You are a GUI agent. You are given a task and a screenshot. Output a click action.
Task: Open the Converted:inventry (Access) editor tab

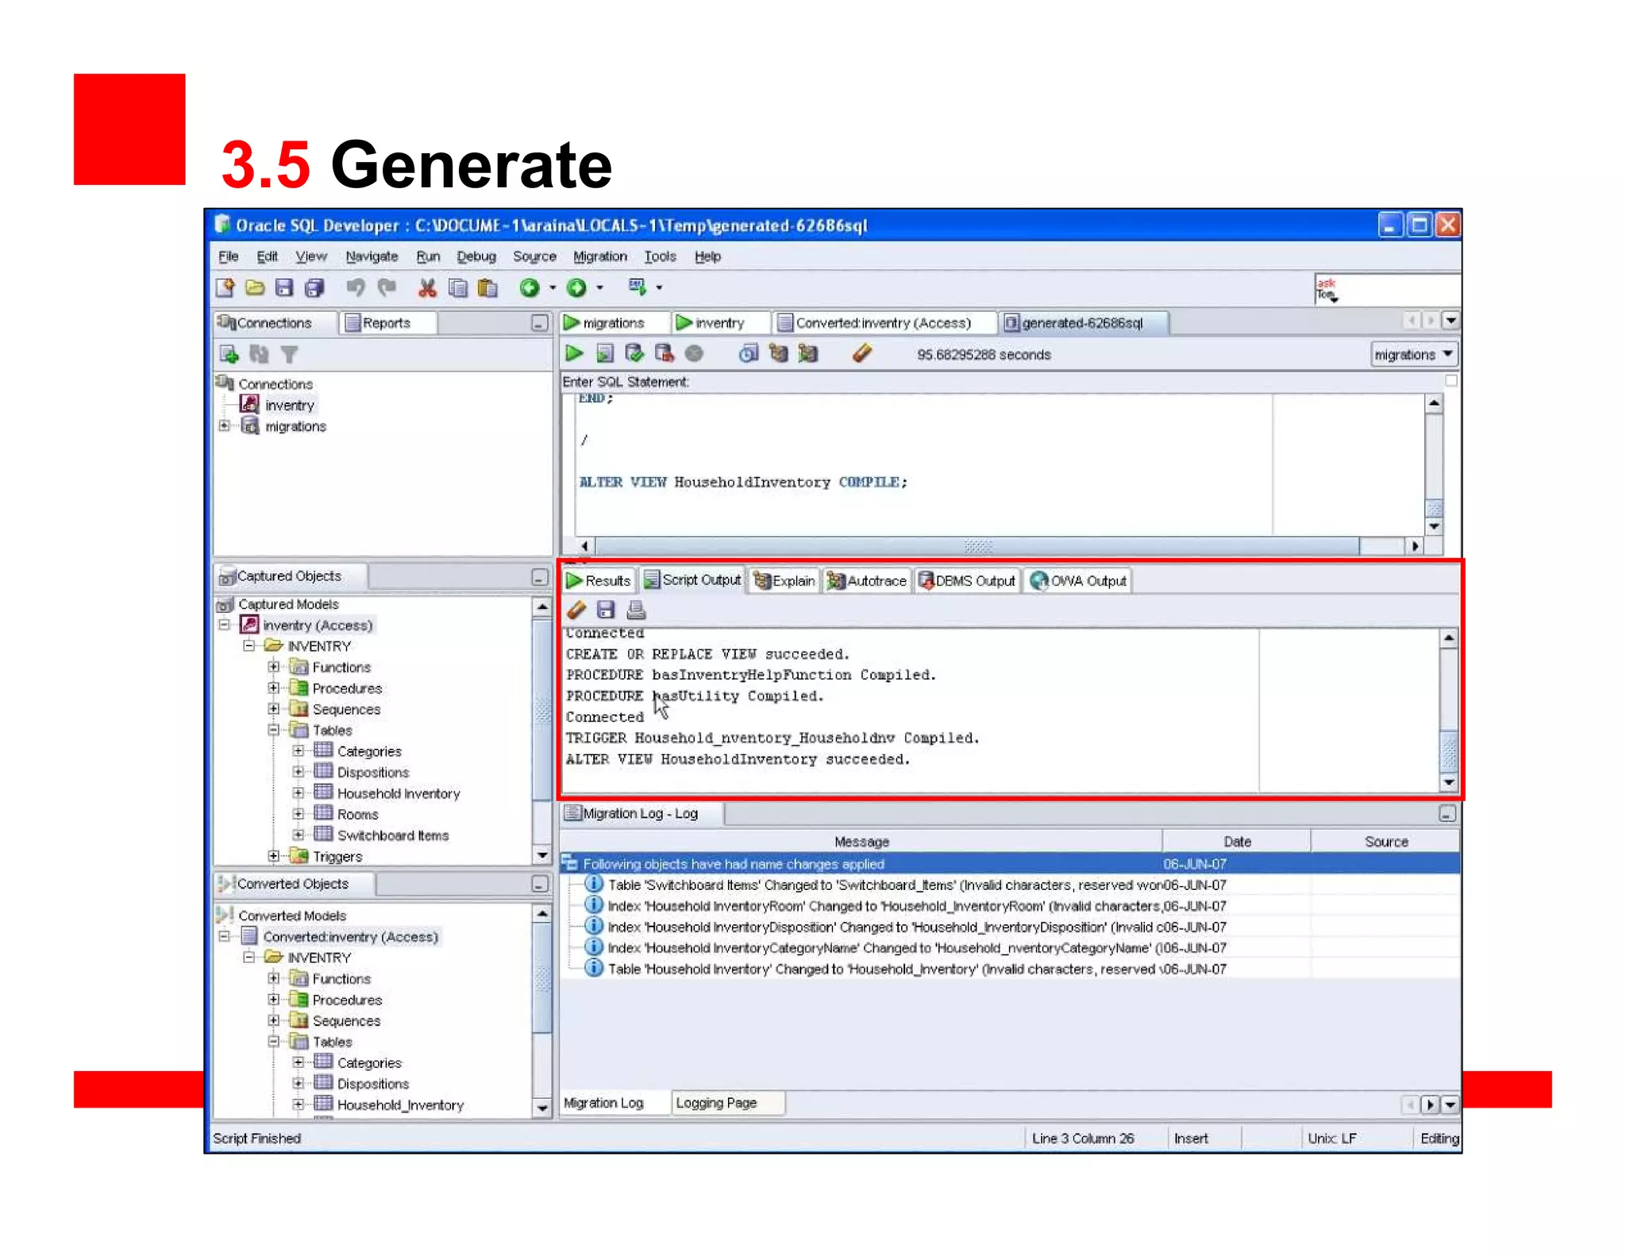point(884,323)
